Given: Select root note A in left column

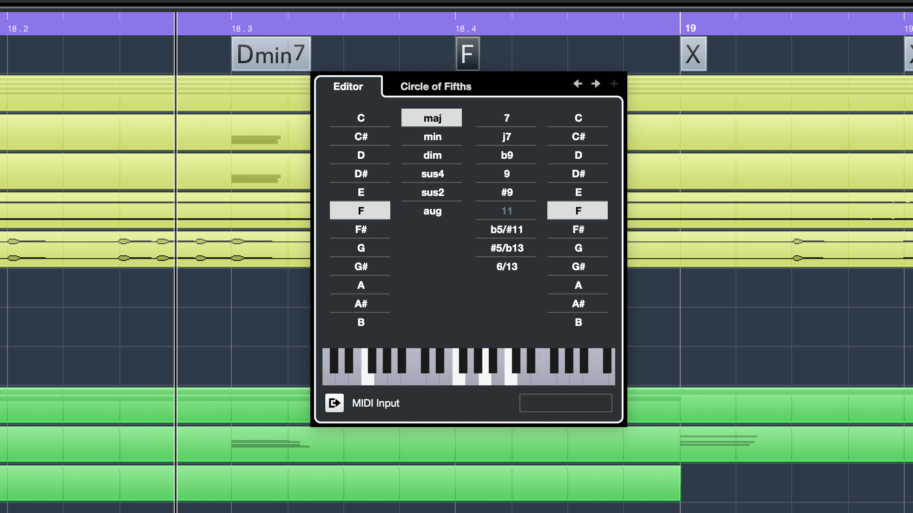Looking at the screenshot, I should click(361, 285).
